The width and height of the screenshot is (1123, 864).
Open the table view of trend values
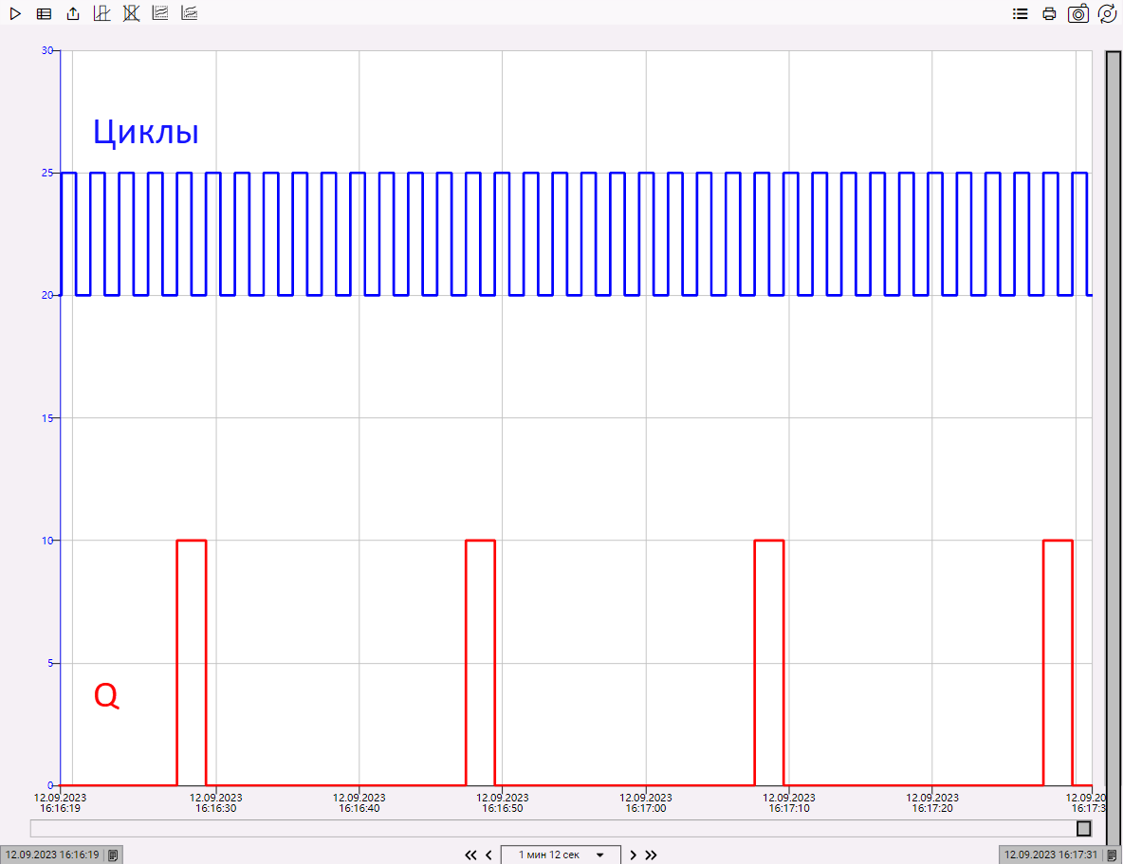[44, 13]
